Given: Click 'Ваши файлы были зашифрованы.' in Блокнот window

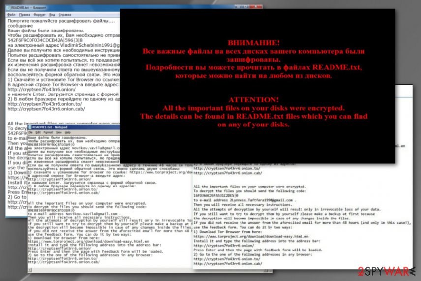Looking at the screenshot, I should [46, 31].
